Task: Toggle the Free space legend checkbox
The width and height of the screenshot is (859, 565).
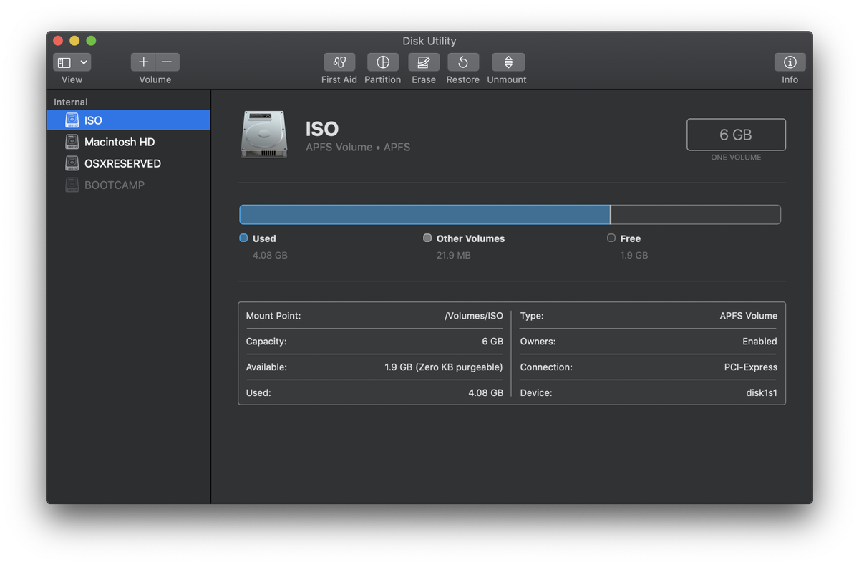Action: click(611, 238)
